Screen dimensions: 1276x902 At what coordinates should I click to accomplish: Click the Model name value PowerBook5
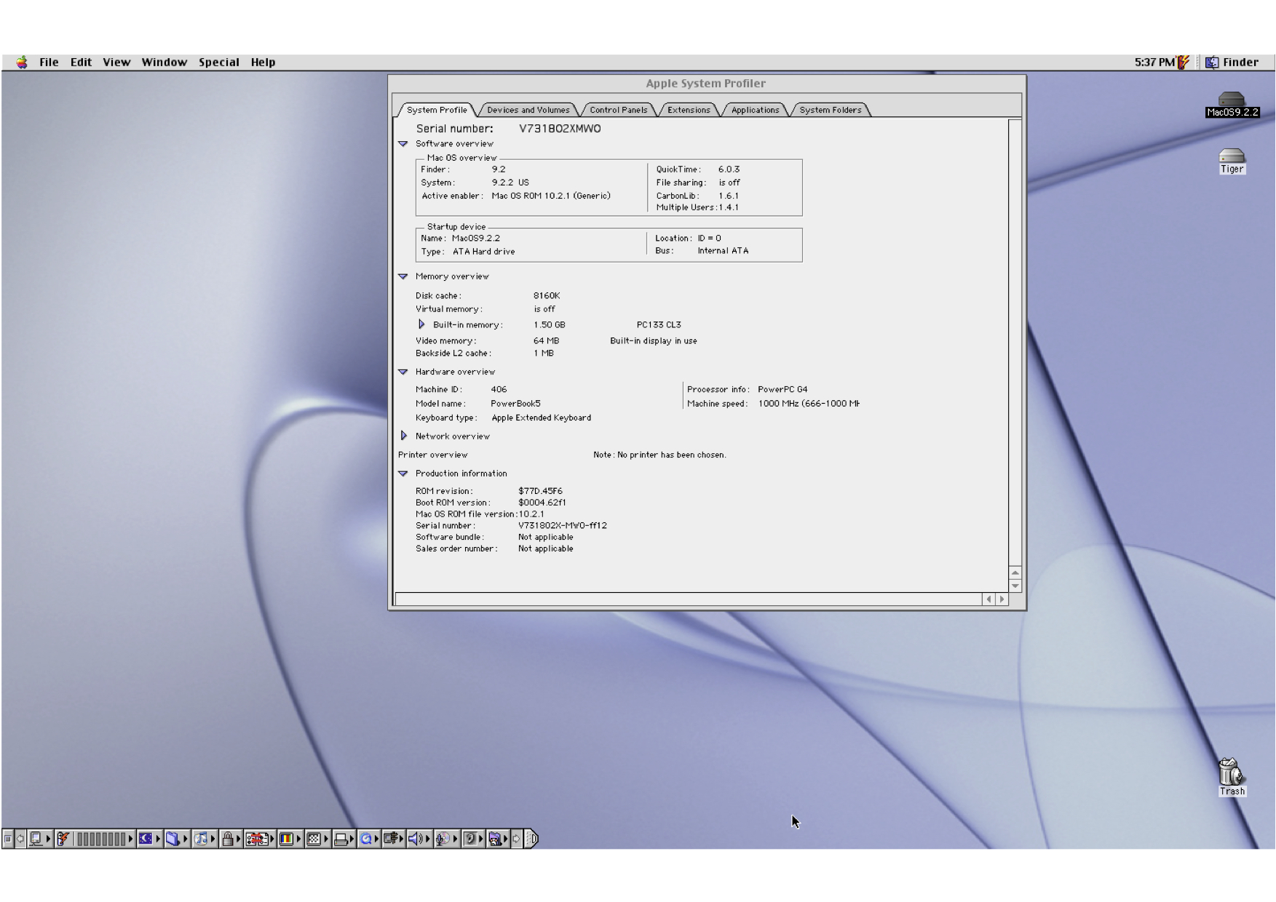tap(515, 404)
